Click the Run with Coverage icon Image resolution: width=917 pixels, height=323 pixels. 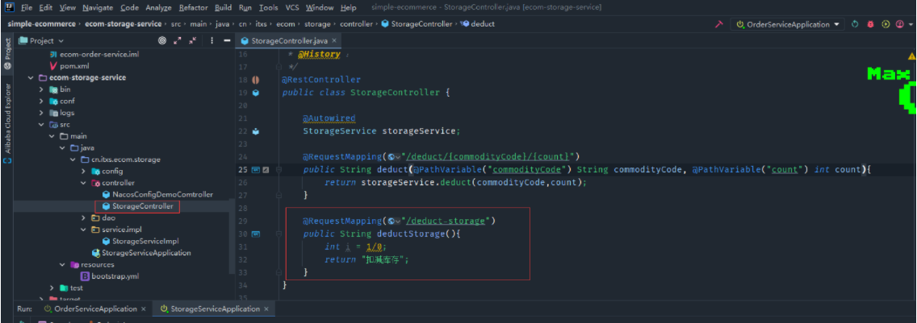(x=886, y=24)
